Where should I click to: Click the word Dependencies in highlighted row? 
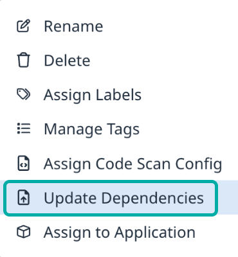[x=152, y=199]
